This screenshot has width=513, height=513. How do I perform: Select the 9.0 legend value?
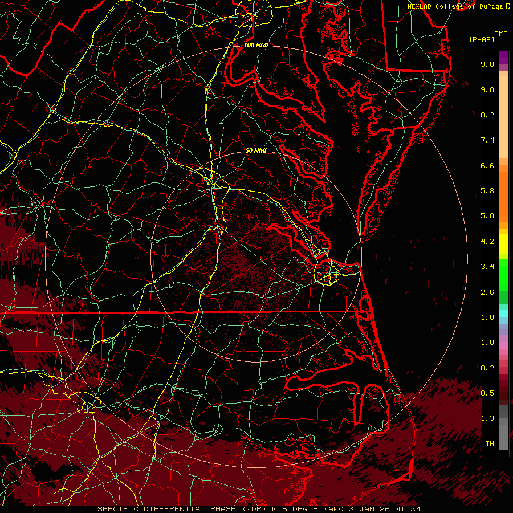[487, 89]
